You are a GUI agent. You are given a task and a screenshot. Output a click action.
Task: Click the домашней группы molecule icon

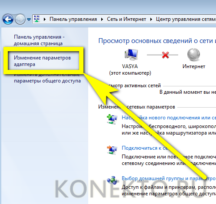pyautogui.click(x=112, y=180)
